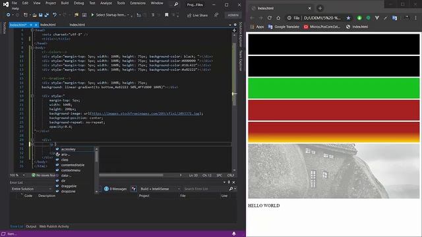Select dropzone from the IntelliSense list
Viewport: 422px width, 237px height.
68,192
